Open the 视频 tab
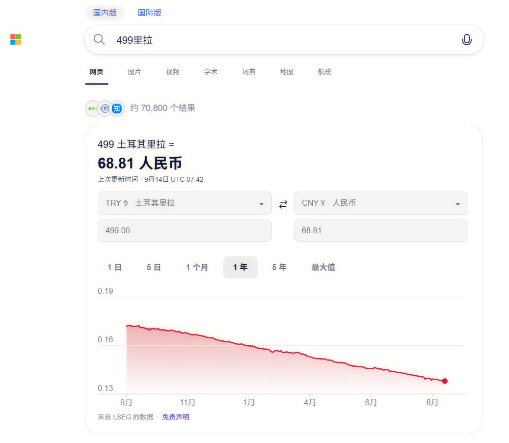Image resolution: width=509 pixels, height=443 pixels. 173,72
